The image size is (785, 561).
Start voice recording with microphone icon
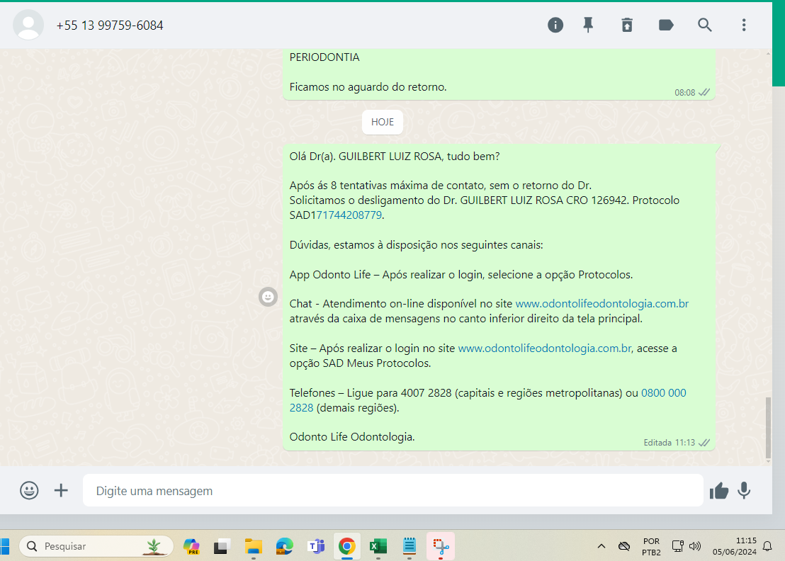(744, 490)
